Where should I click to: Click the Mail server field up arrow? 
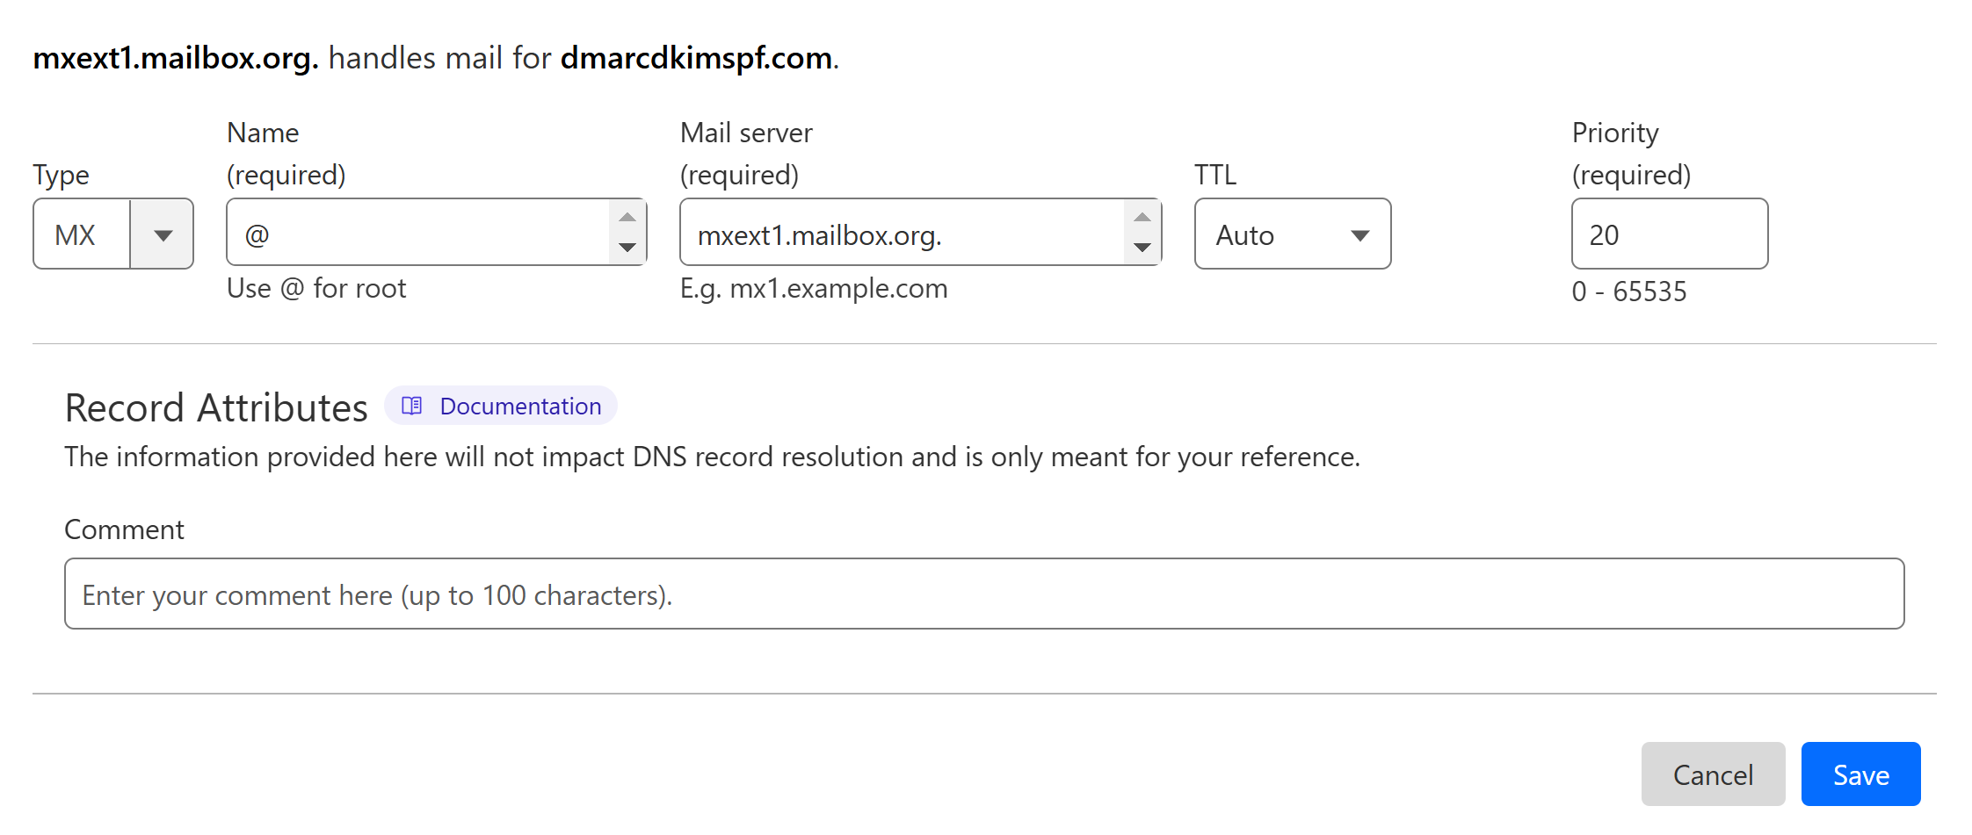1142,217
